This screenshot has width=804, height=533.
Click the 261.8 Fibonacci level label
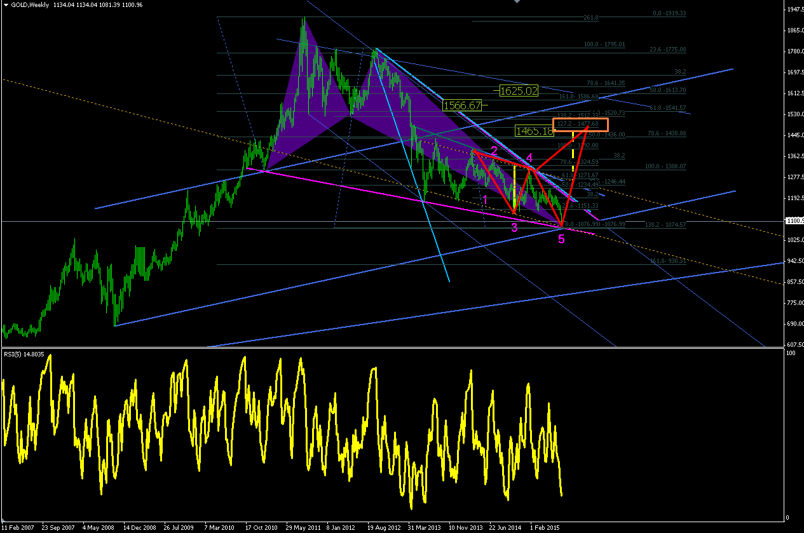click(590, 18)
